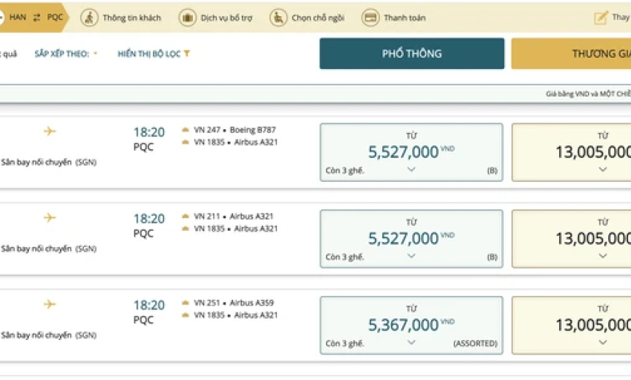Click the yellow plane icon in first flight row
The height and width of the screenshot is (380, 631).
(50, 131)
